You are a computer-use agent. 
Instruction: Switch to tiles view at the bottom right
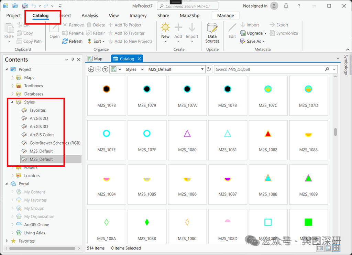tap(336, 248)
